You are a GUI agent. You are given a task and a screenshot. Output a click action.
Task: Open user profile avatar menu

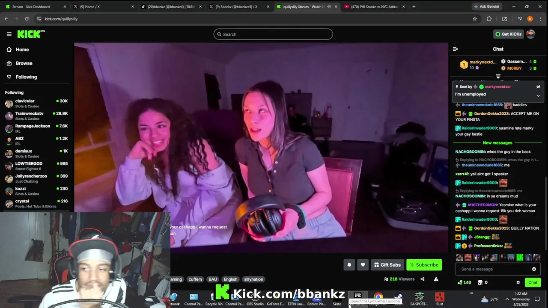(x=530, y=34)
